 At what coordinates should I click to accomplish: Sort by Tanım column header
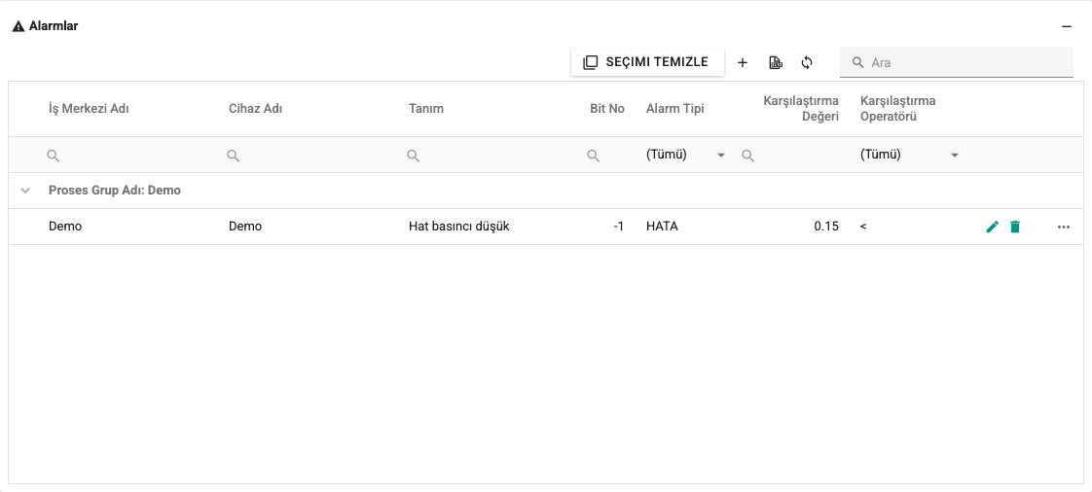tap(426, 109)
